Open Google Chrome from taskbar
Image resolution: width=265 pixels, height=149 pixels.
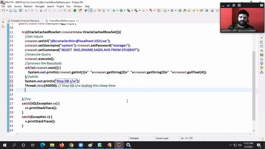[x=71, y=145]
